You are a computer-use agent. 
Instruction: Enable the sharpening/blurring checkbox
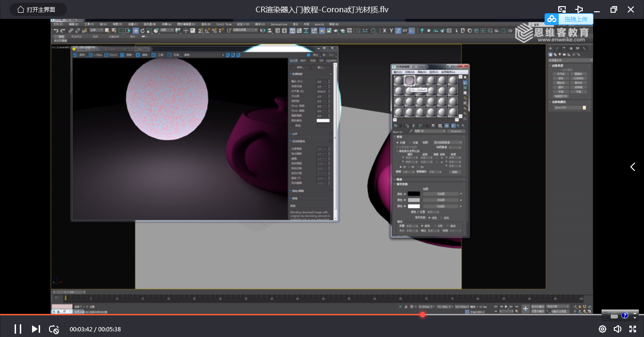pos(331,191)
